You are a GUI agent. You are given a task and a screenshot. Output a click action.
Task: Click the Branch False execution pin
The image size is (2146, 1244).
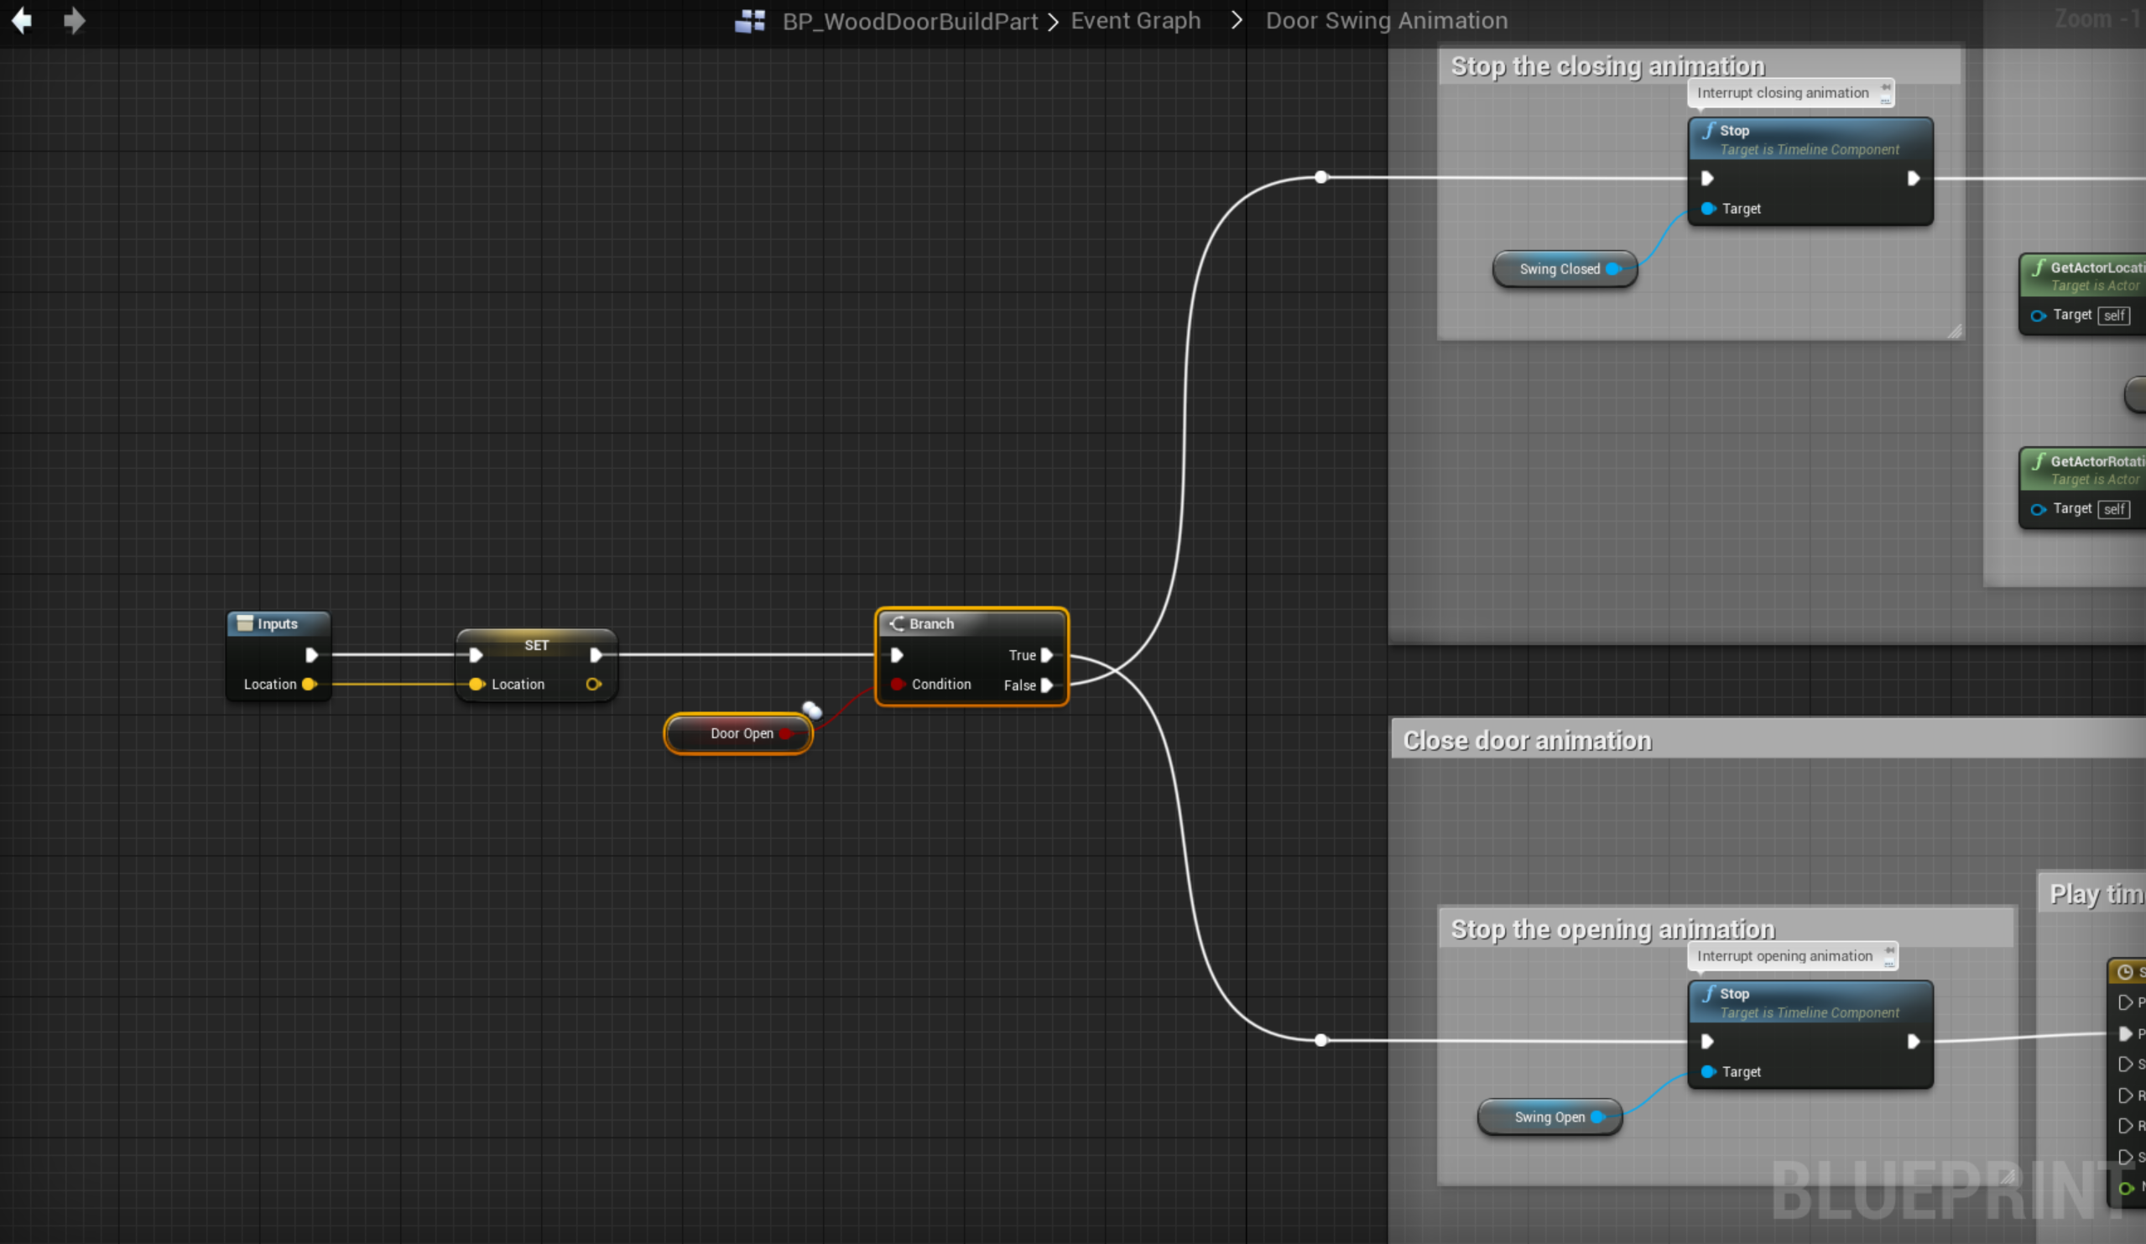pos(1047,685)
